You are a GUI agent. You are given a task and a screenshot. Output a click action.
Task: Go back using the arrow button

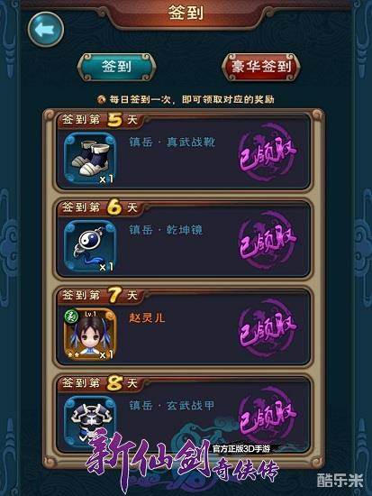point(46,30)
